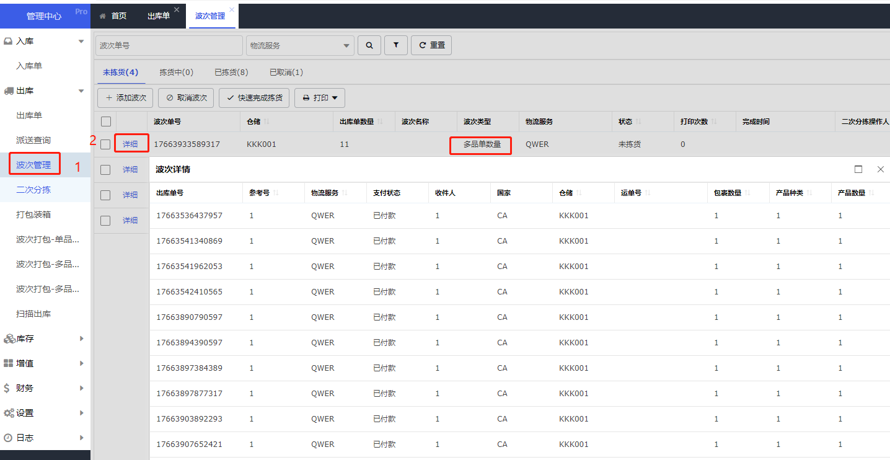Image resolution: width=890 pixels, height=460 pixels.
Task: Sort details by 产品种类 column
Action: pos(809,193)
